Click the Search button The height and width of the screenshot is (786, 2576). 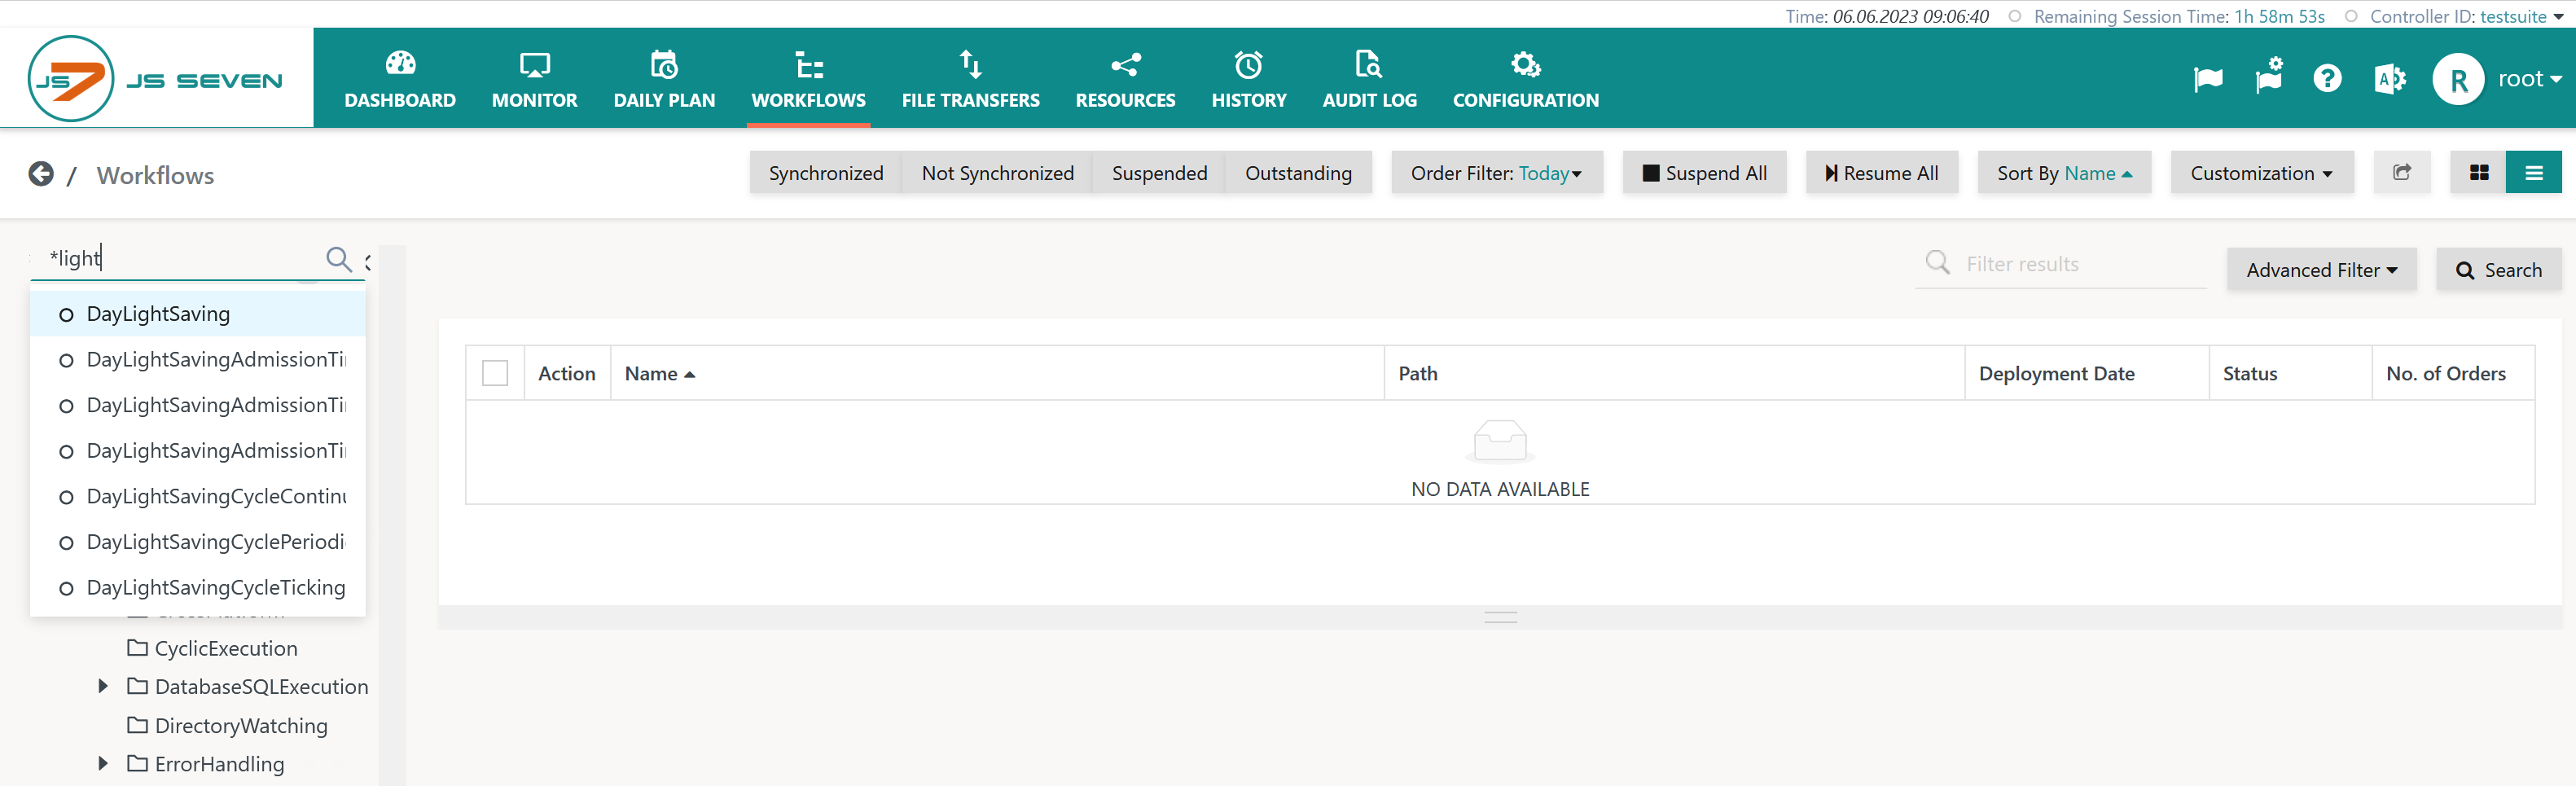2498,270
